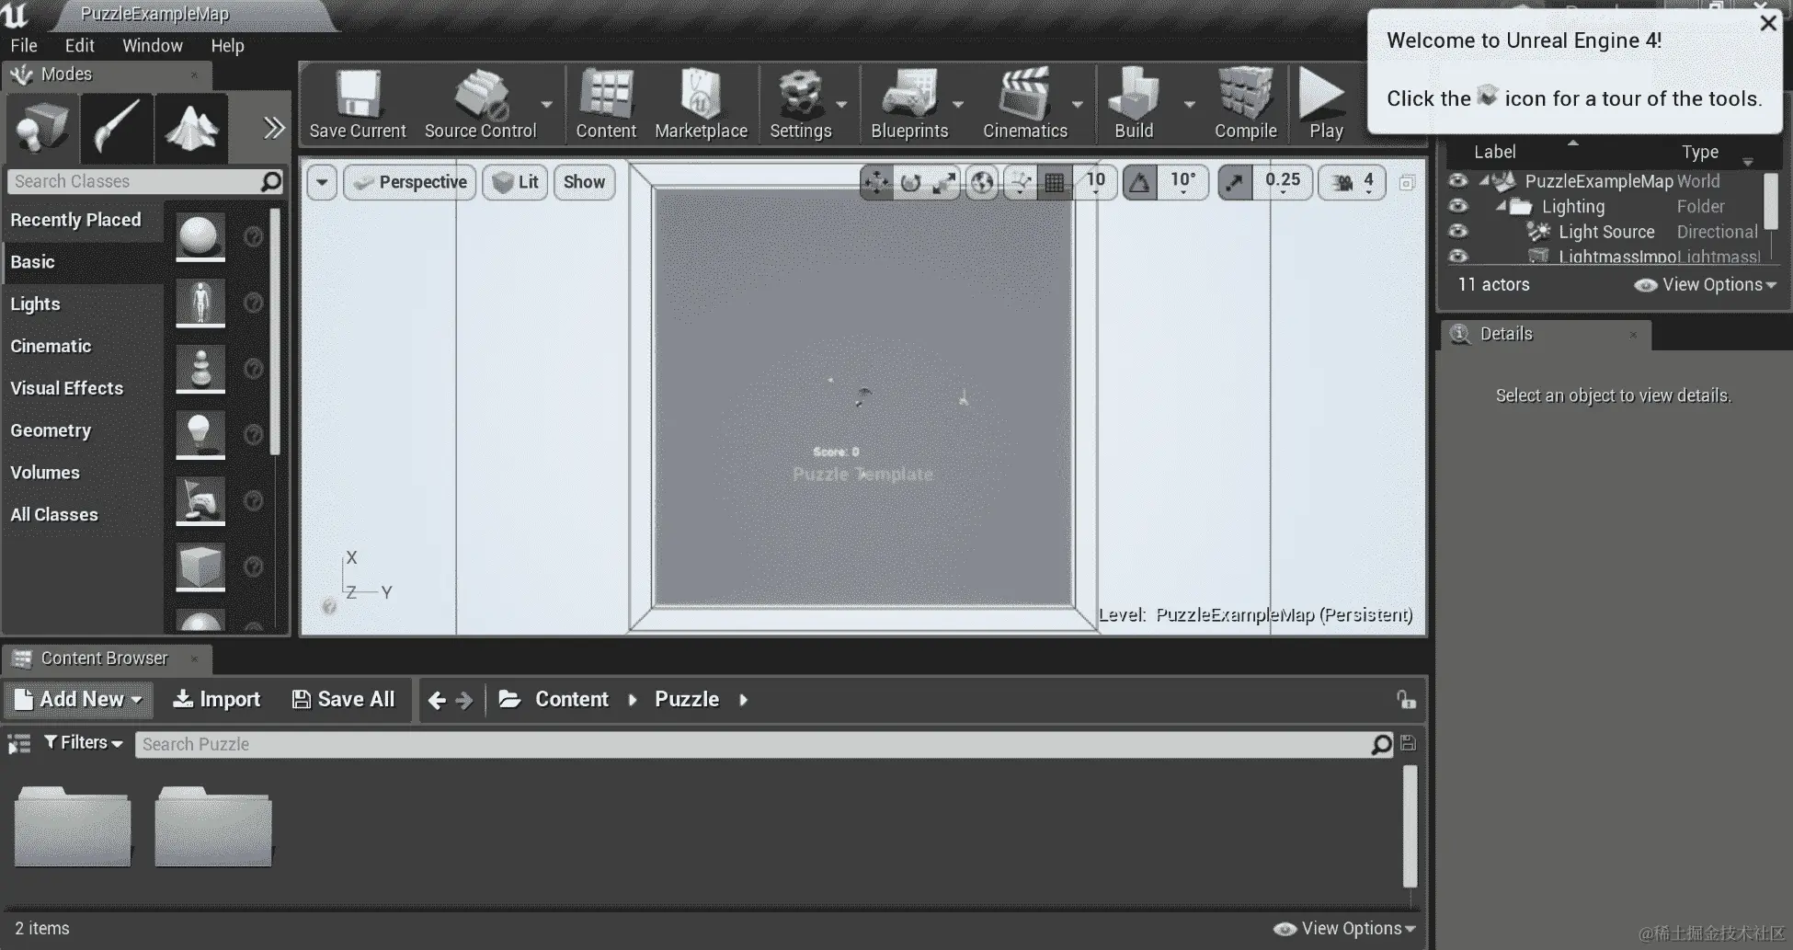
Task: Open the Settings toolbar icon
Action: [x=800, y=103]
